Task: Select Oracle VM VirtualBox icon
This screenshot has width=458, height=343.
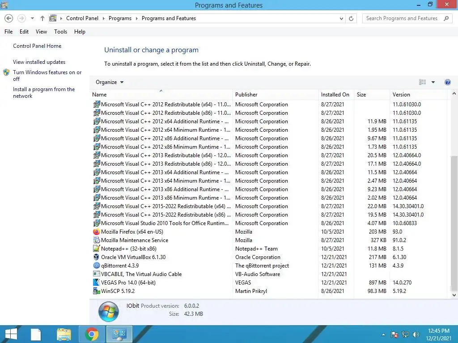Action: (x=97, y=257)
